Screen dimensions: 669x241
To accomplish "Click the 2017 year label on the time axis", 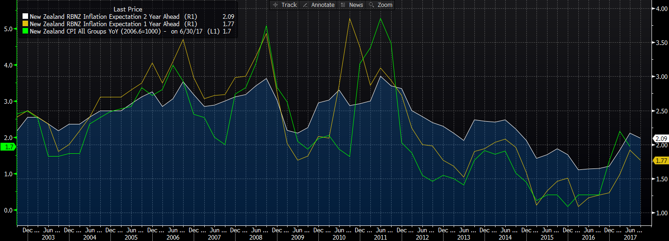I will click(630, 237).
